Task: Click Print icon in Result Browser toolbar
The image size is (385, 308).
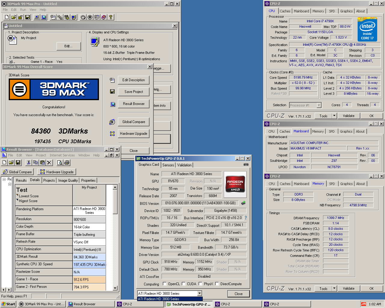Action: point(67,163)
